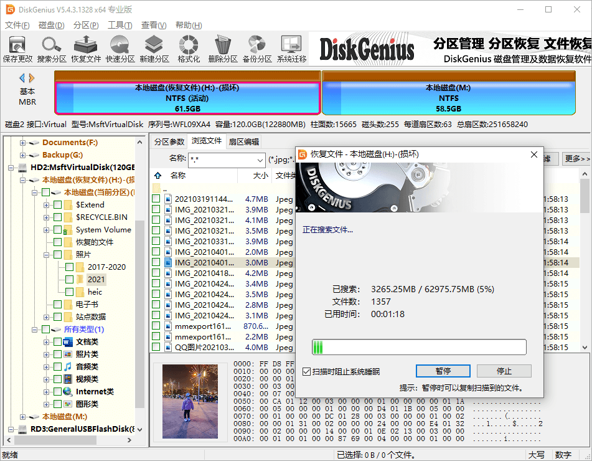592x461 pixels.
Task: Click the 文档类 Word icon in tree
Action: point(68,342)
